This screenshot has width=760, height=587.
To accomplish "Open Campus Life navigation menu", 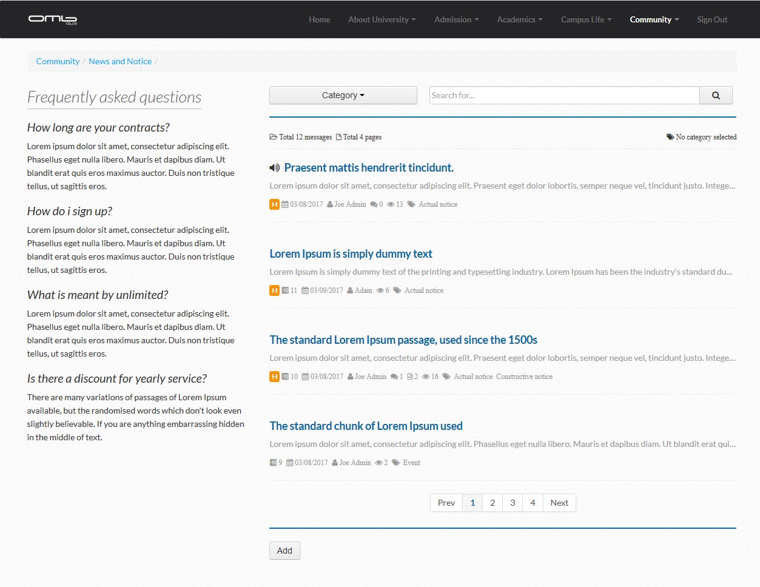I will point(587,19).
